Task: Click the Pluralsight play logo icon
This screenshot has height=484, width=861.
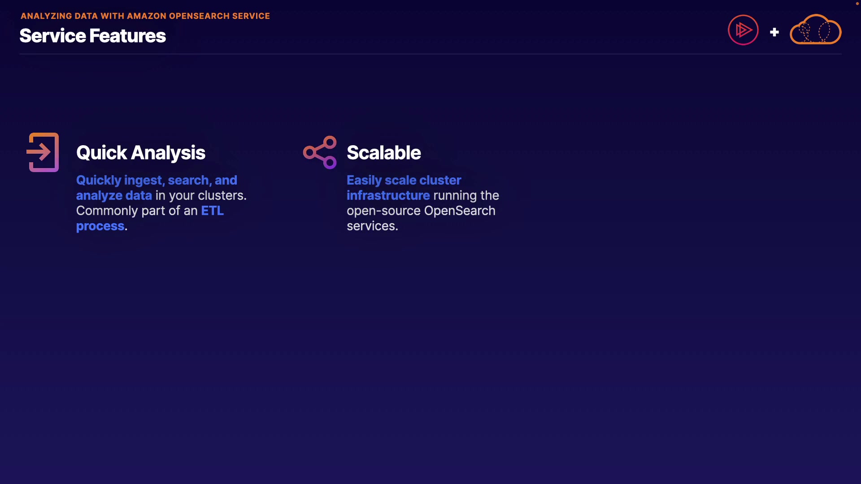Action: 743,30
